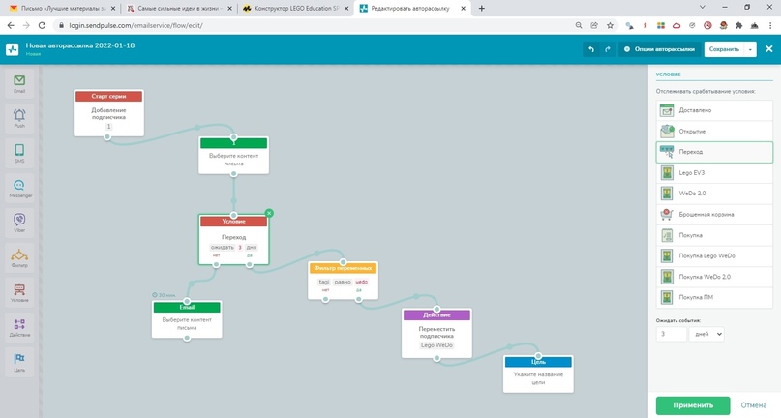Select the Email node with 30 мин delay
This screenshot has width=781, height=418.
click(187, 319)
